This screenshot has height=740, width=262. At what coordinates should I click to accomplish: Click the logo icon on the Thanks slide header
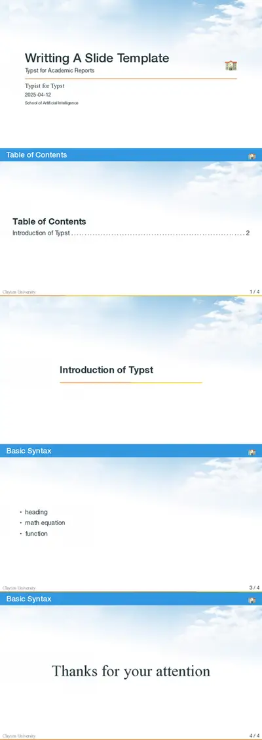(252, 600)
